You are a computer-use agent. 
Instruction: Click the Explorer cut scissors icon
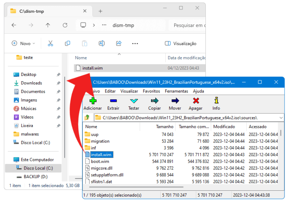pyautogui.click(x=50, y=44)
